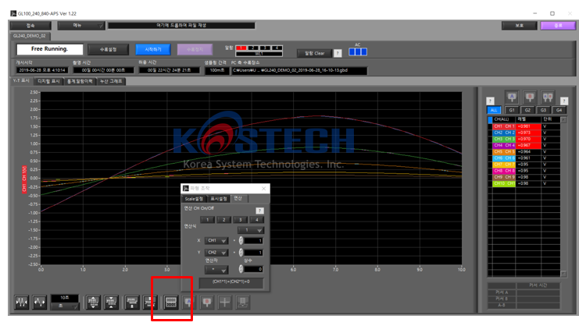The height and width of the screenshot is (326, 579).
Task: Open the formula number dropdown showing 1
Action: coord(251,230)
